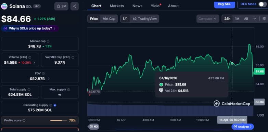
Task: Click the $4.59B volume value
Action: coord(10,63)
